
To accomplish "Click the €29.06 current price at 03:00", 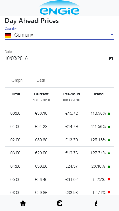I will (x=41, y=153).
